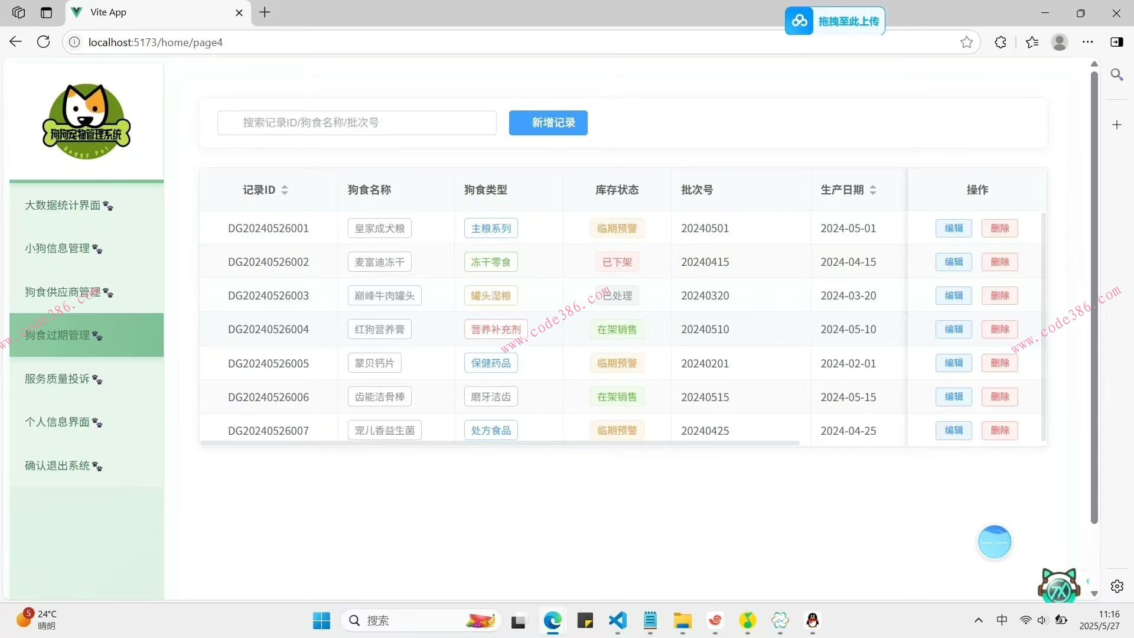The width and height of the screenshot is (1134, 638).
Task: Toggle sort on 批次号 column
Action: (697, 190)
